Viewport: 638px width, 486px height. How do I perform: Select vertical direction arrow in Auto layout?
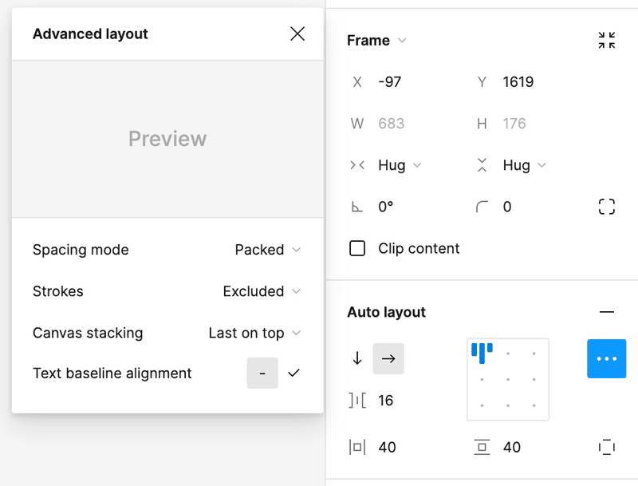357,358
